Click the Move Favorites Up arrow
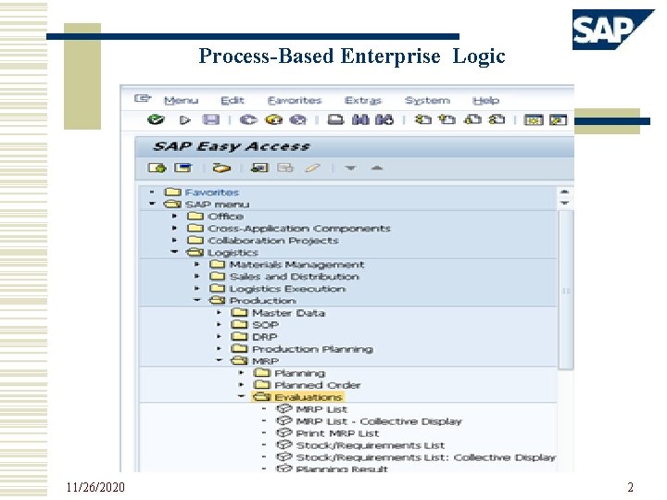 click(x=377, y=168)
